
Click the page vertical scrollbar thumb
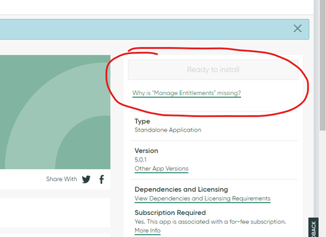(323, 65)
